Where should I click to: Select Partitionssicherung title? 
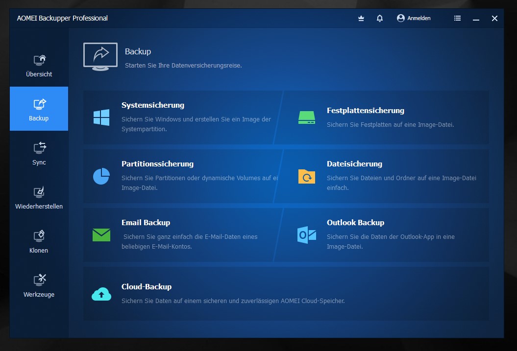click(x=158, y=164)
